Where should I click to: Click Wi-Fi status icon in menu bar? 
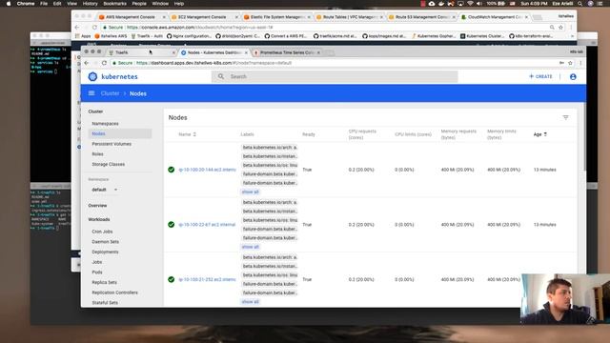coord(470,4)
